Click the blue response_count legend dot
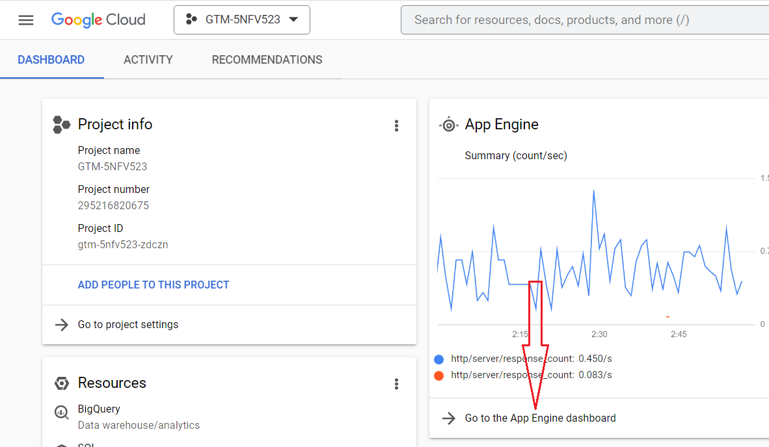This screenshot has height=447, width=769. click(x=438, y=359)
